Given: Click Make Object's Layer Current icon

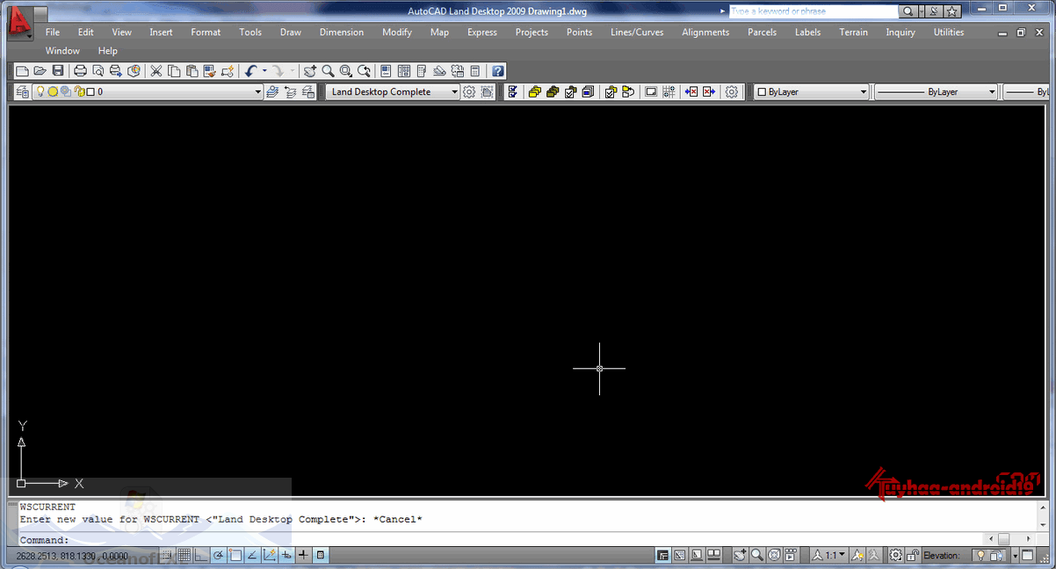Looking at the screenshot, I should coord(272,91).
